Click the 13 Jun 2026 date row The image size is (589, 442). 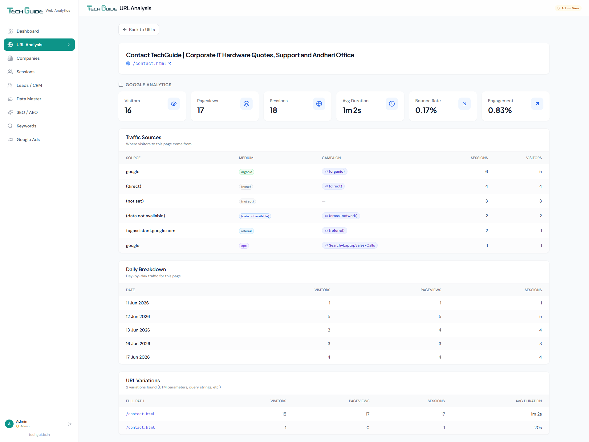[x=334, y=330]
